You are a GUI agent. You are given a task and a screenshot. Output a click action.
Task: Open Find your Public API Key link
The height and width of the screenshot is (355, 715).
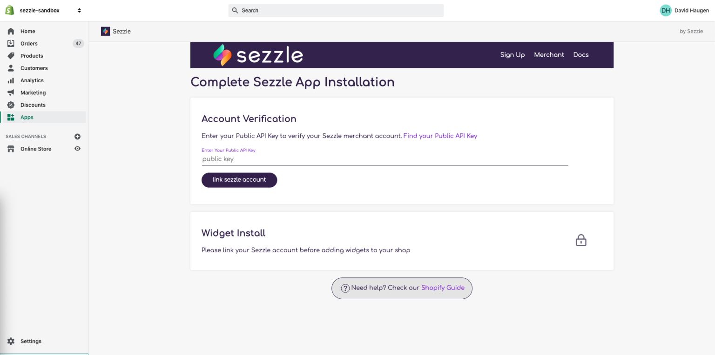[x=440, y=136]
